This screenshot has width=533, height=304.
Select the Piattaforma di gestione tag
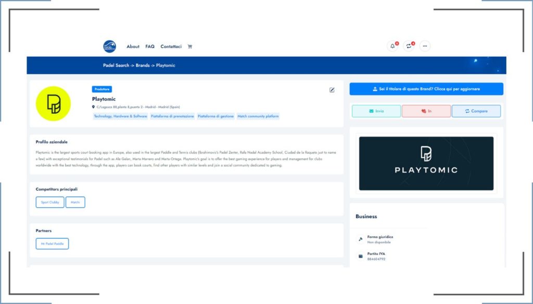[216, 116]
